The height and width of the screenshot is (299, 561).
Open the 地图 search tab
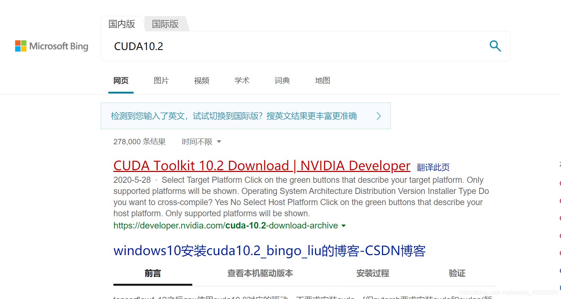(x=323, y=81)
